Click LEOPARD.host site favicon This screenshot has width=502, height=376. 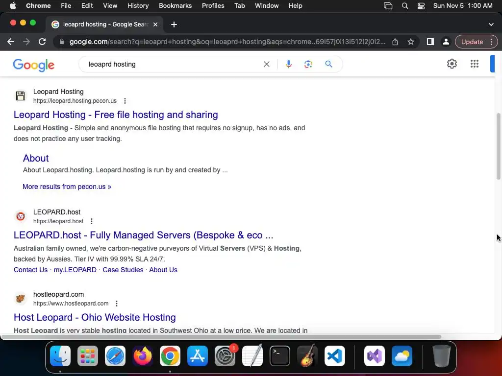click(21, 216)
